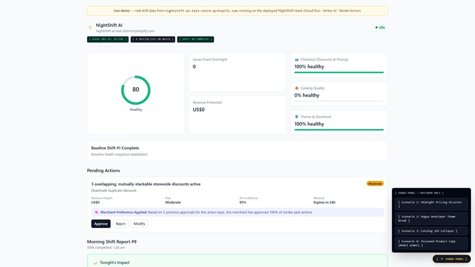Click the Risk Moderate value

point(173,202)
